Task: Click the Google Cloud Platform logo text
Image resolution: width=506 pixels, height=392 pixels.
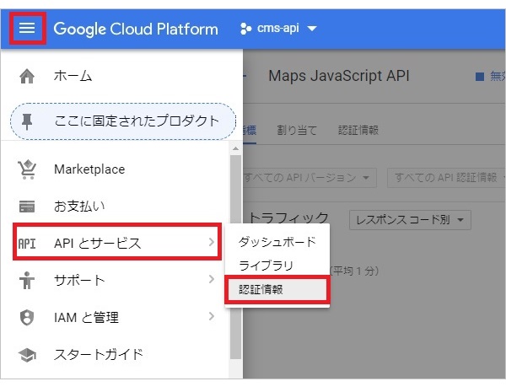Action: pos(136,29)
